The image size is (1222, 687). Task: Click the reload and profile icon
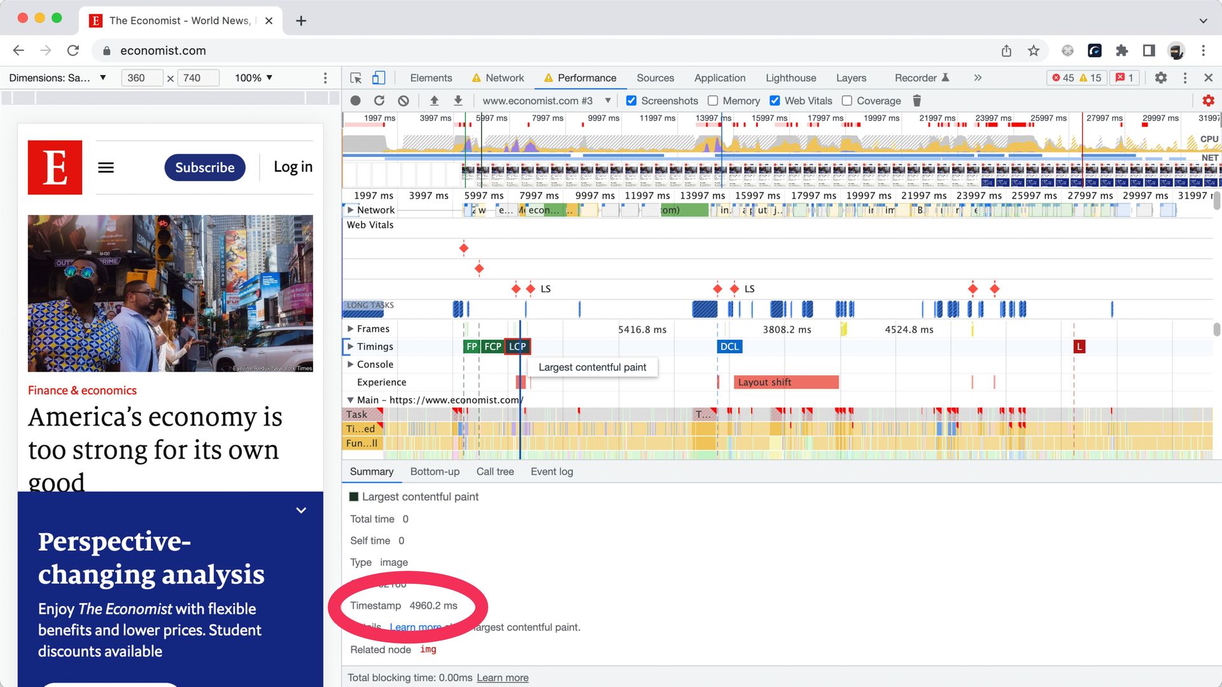[x=379, y=101]
